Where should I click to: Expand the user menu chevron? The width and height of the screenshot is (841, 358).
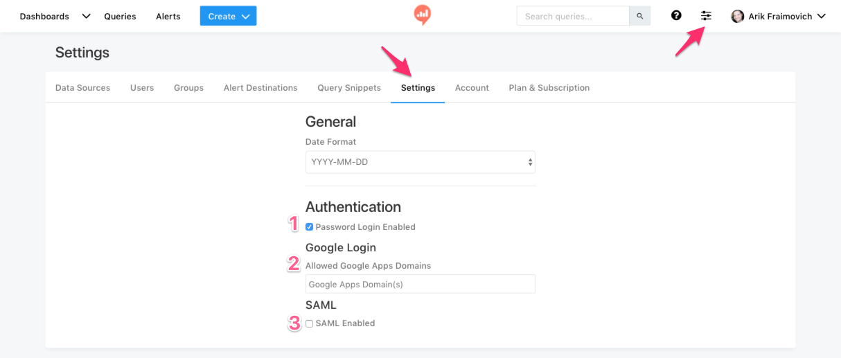[822, 16]
